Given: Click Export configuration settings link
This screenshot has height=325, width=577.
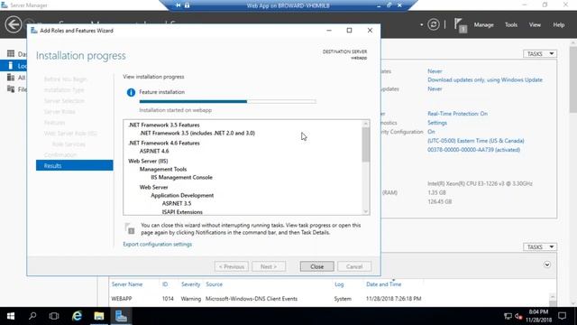Looking at the screenshot, I should click(157, 244).
